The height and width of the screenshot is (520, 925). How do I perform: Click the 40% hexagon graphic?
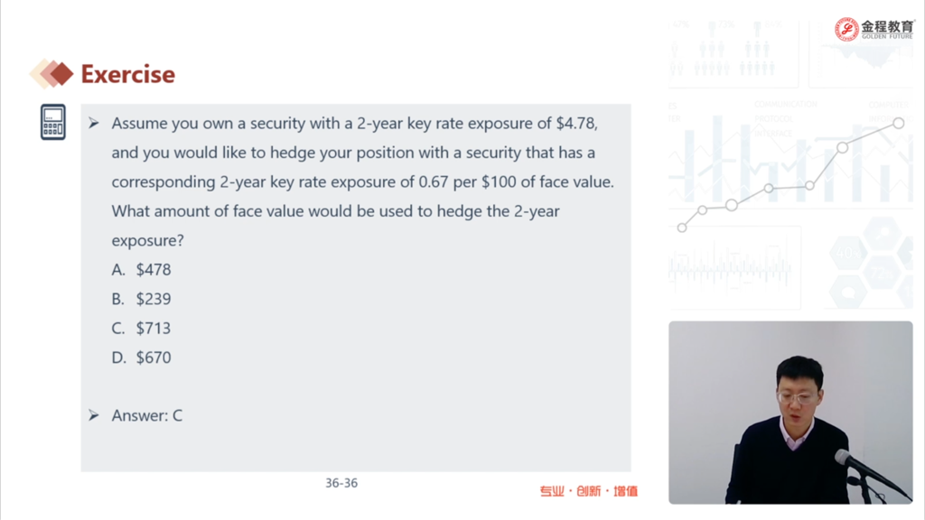click(847, 254)
